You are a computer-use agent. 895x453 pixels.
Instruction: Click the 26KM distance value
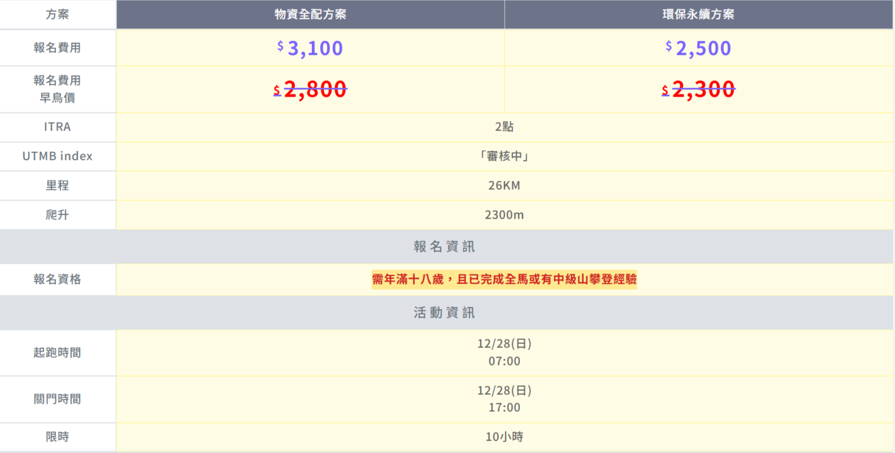coord(504,186)
